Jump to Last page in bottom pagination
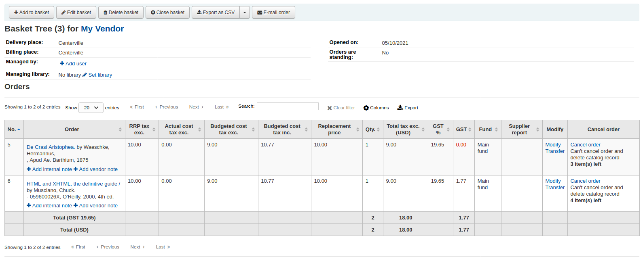This screenshot has width=643, height=261. 163,247
